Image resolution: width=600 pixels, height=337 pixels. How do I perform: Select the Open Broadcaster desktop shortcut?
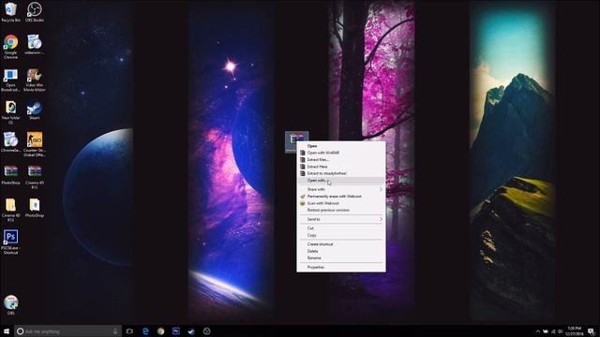coord(10,80)
